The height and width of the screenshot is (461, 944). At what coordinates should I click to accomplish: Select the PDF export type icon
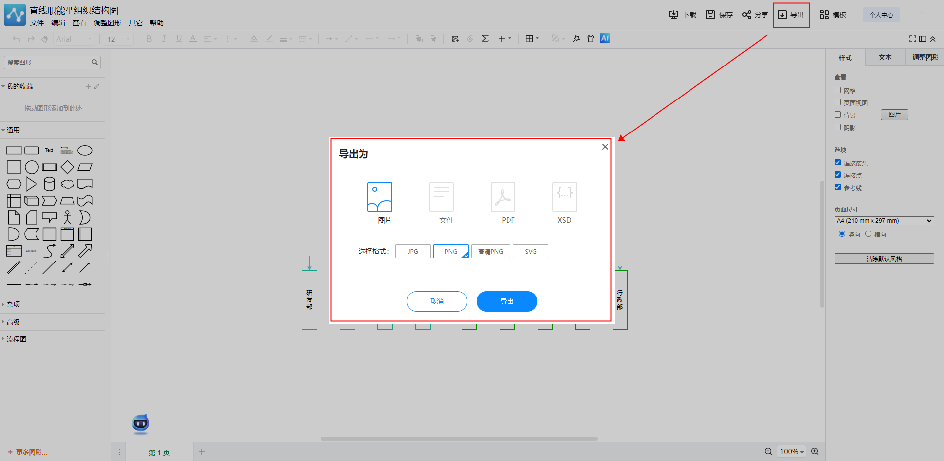[x=503, y=197]
